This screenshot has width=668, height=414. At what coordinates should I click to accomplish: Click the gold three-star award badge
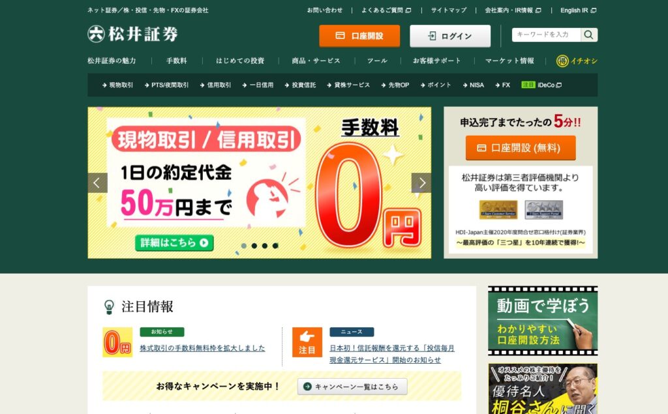(x=498, y=209)
